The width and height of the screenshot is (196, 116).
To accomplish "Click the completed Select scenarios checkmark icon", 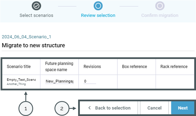I will click(36, 6).
